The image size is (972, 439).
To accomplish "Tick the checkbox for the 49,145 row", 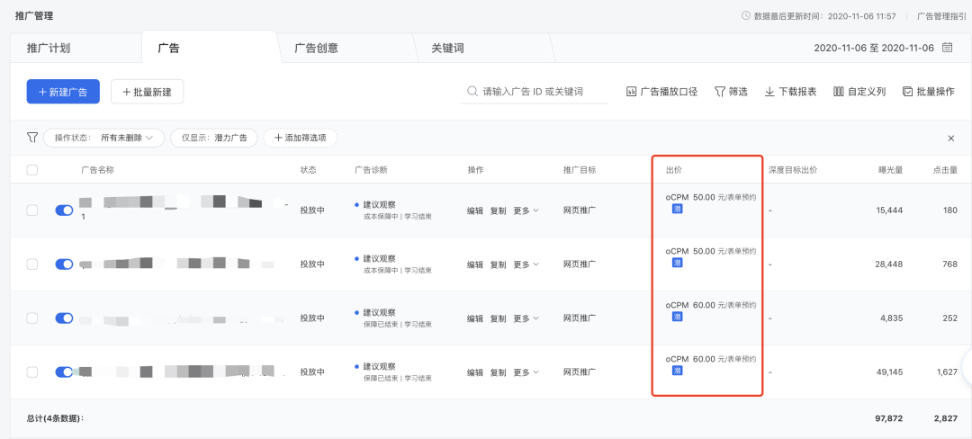I will [x=32, y=372].
